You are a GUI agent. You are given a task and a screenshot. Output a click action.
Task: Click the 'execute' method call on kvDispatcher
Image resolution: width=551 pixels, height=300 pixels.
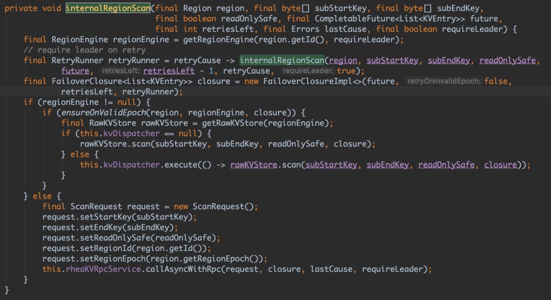point(181,165)
